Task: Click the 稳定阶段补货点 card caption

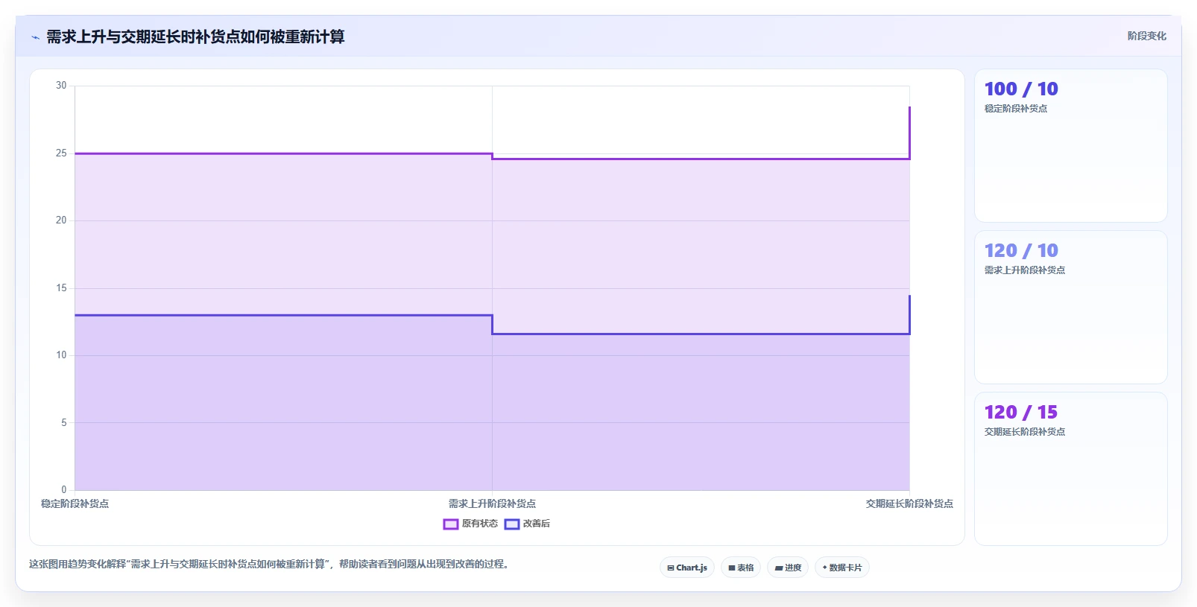Action: tap(1016, 109)
